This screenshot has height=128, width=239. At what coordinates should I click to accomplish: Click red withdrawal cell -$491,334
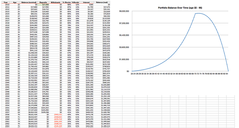point(56,121)
